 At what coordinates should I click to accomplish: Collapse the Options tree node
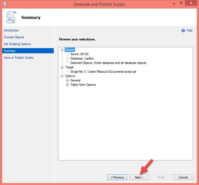click(x=62, y=76)
